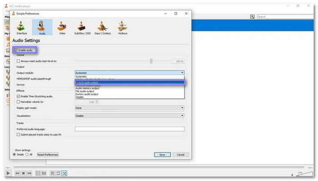Click the VLC playback seek bar
The image size is (318, 181).
click(159, 167)
